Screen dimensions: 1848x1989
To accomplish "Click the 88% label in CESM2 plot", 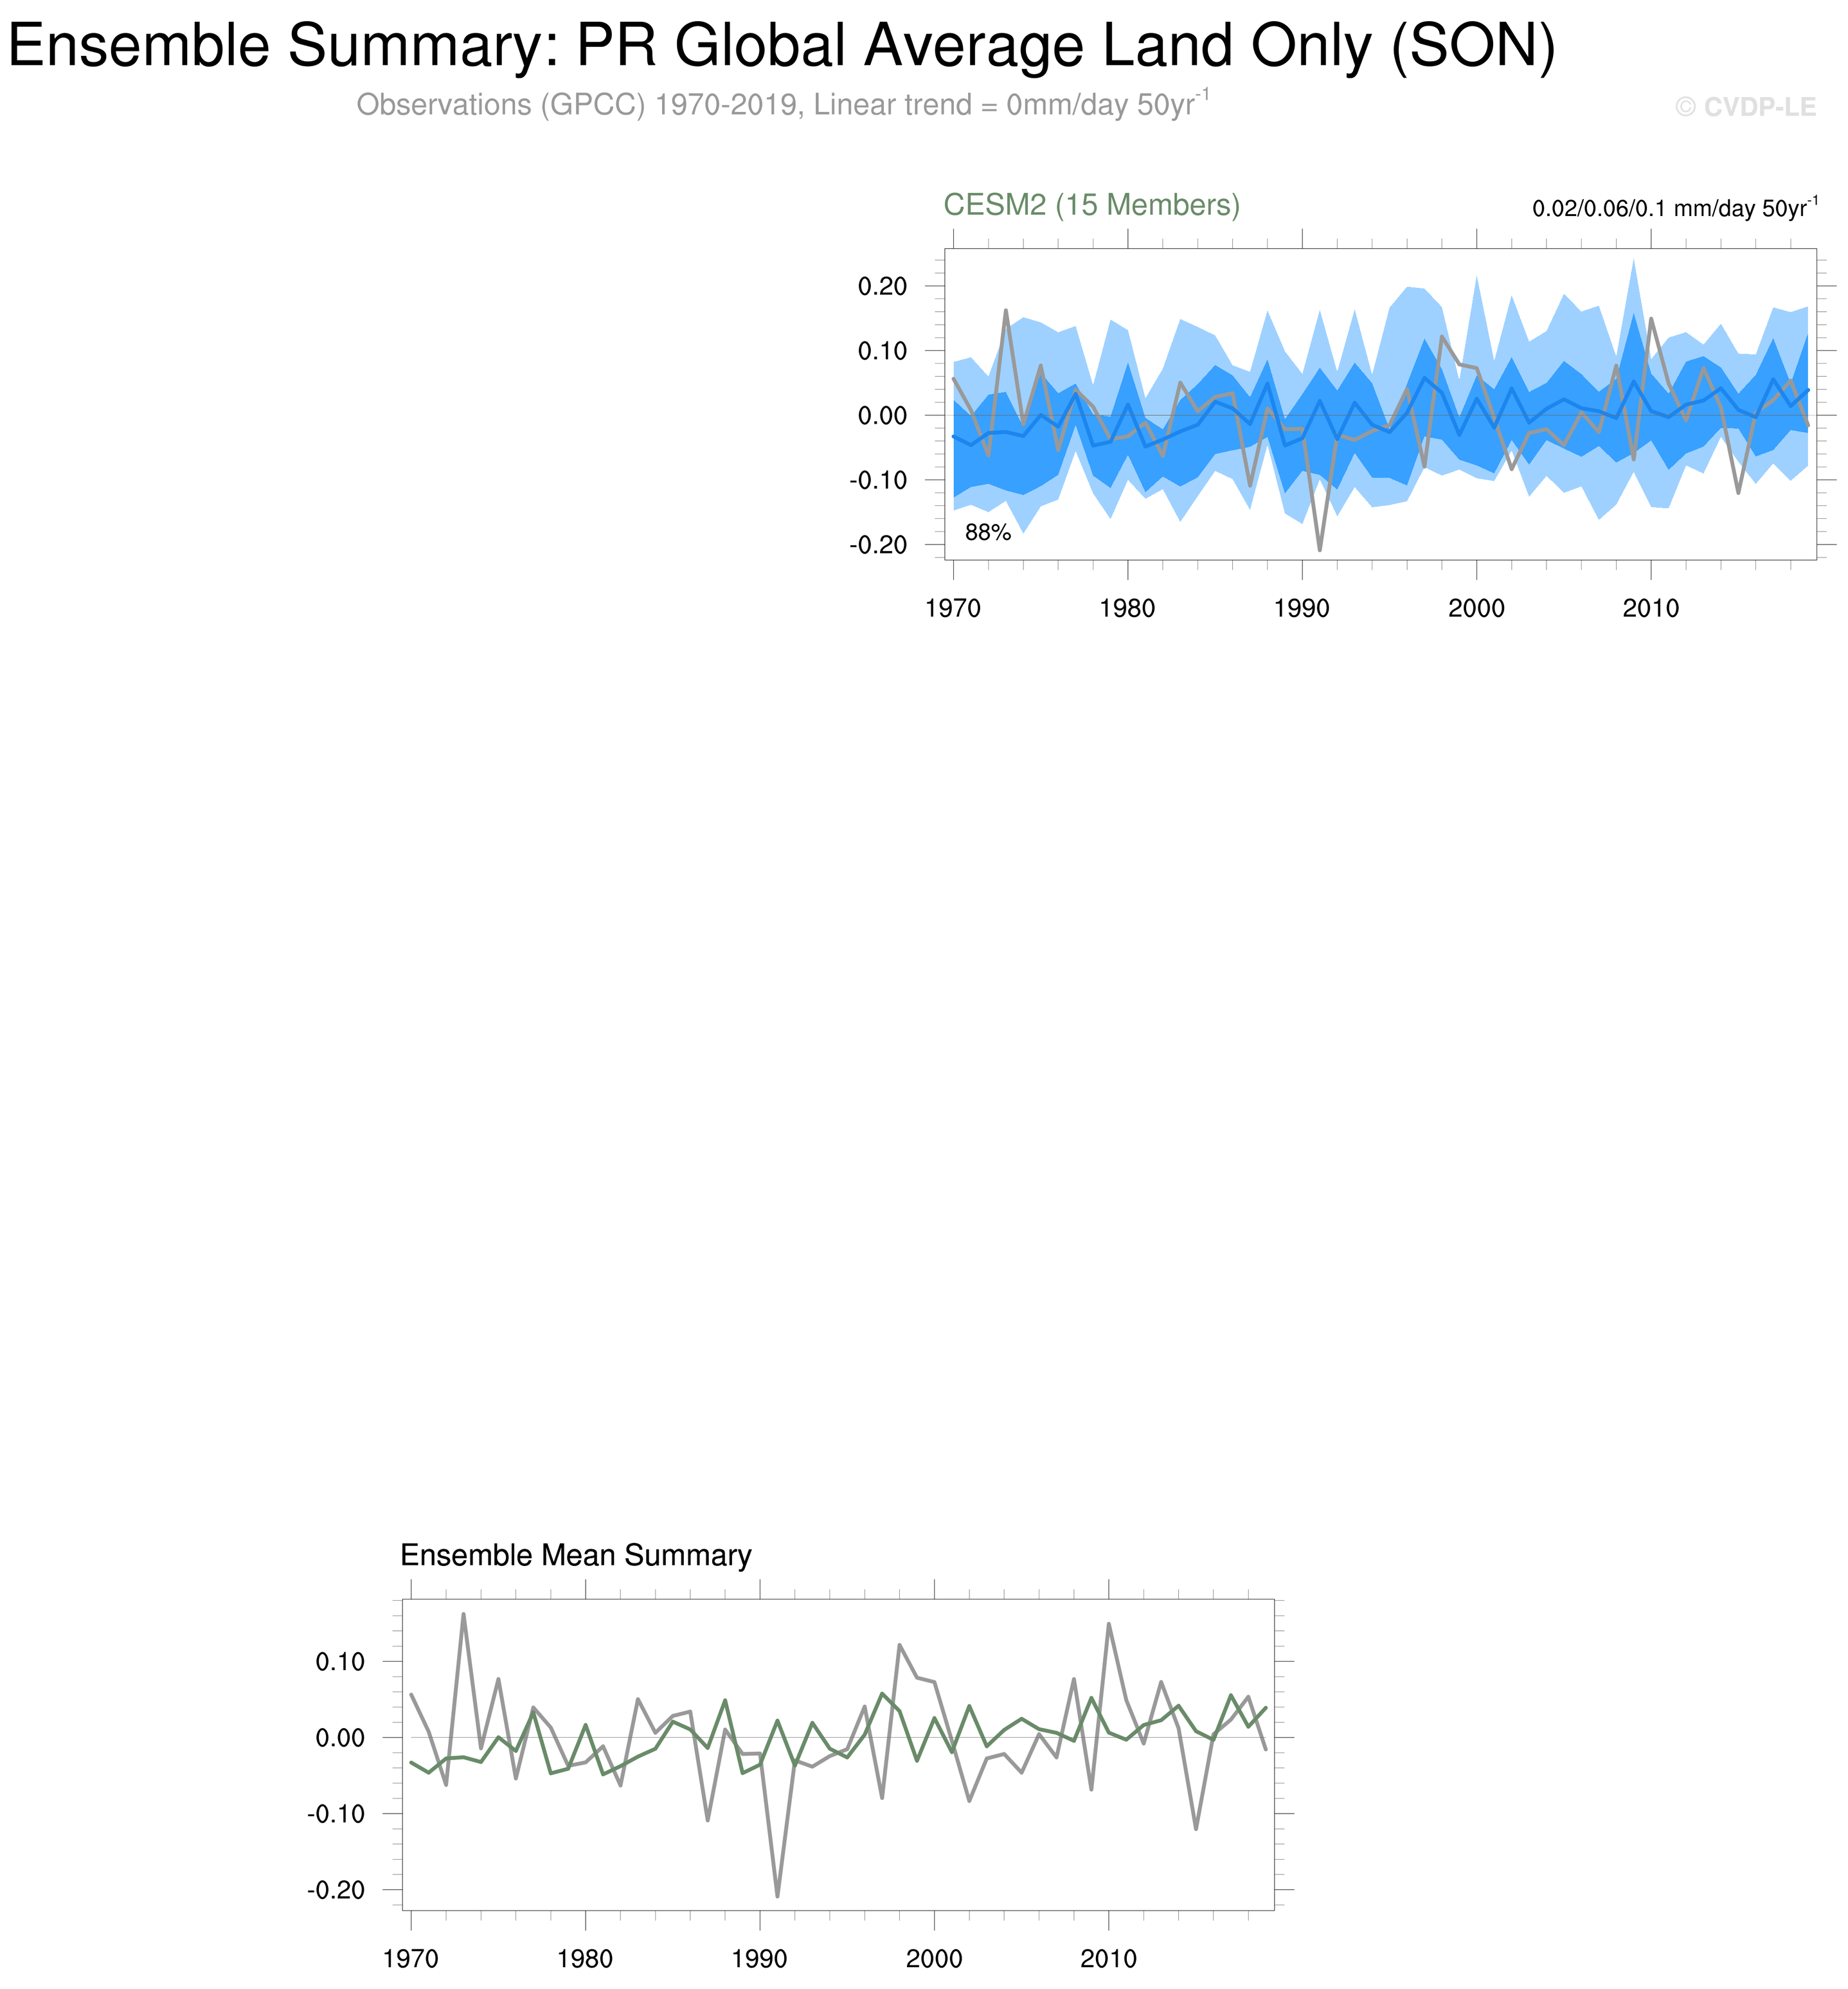I will tap(987, 533).
